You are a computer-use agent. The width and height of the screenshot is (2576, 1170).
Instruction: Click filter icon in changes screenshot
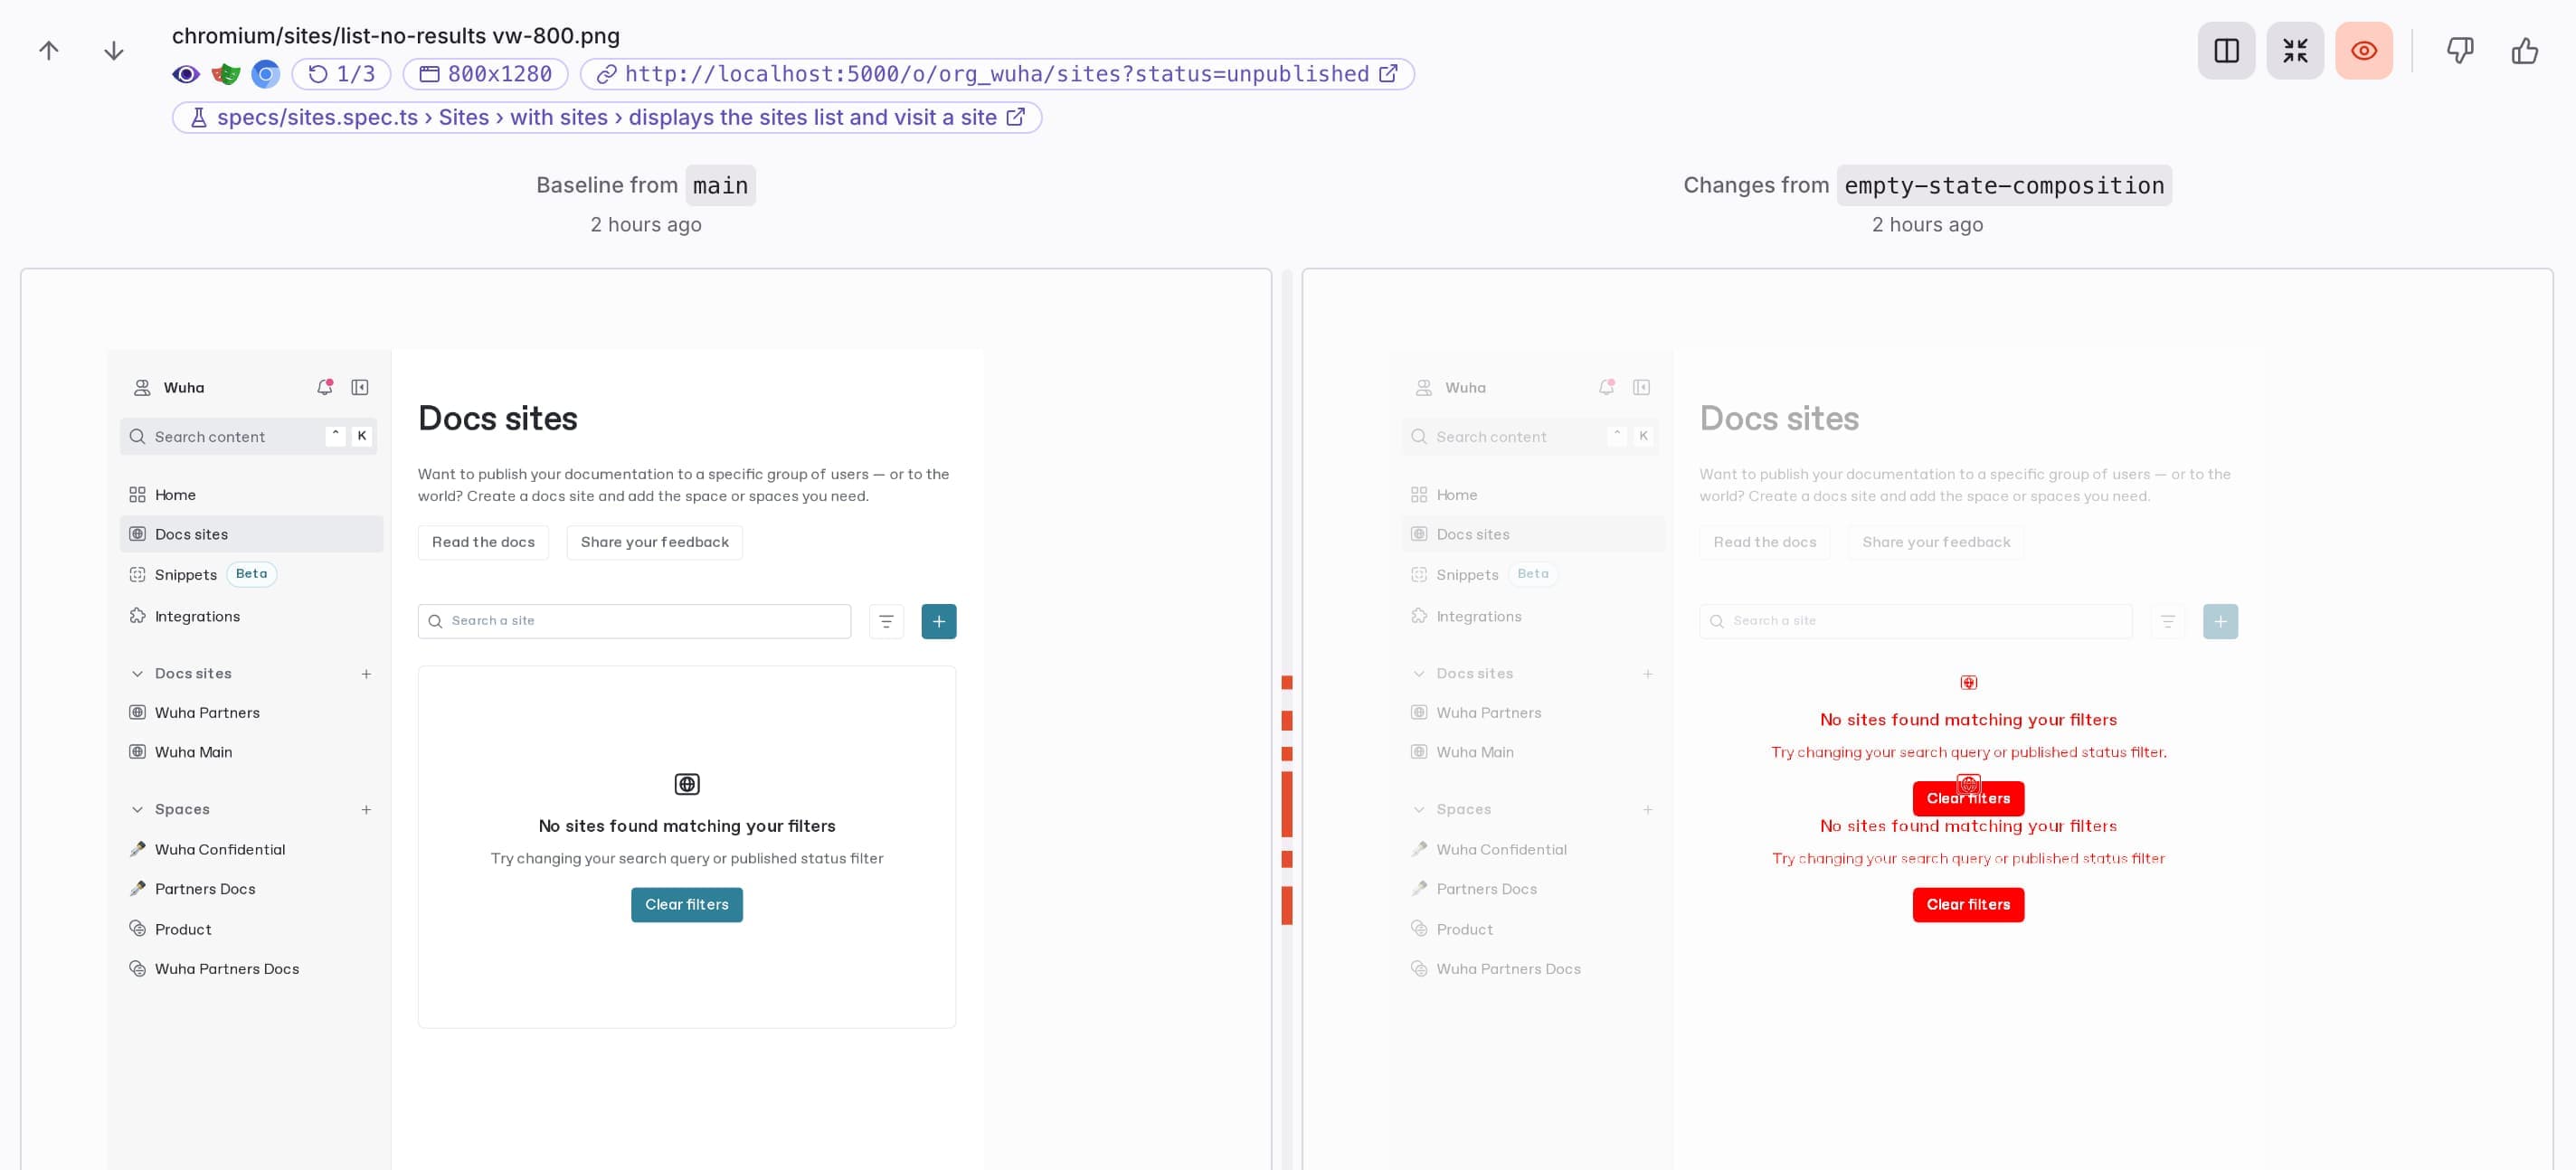click(2168, 621)
